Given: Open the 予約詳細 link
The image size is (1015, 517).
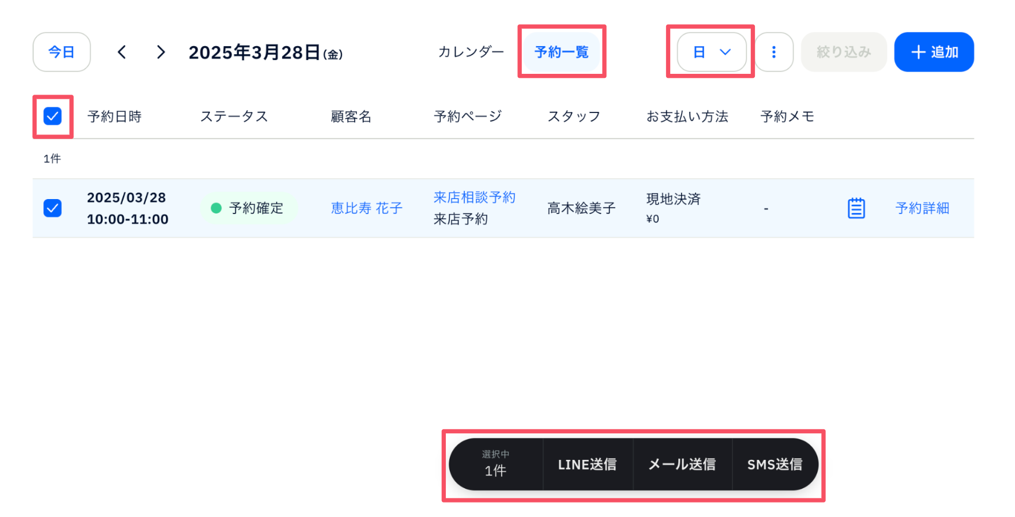Looking at the screenshot, I should point(922,208).
